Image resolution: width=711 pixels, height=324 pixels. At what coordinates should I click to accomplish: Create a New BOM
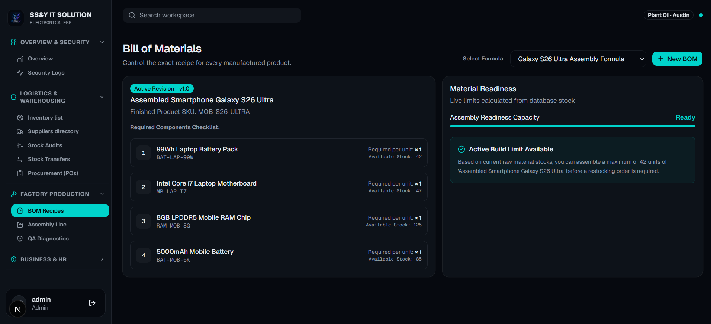[x=677, y=59]
